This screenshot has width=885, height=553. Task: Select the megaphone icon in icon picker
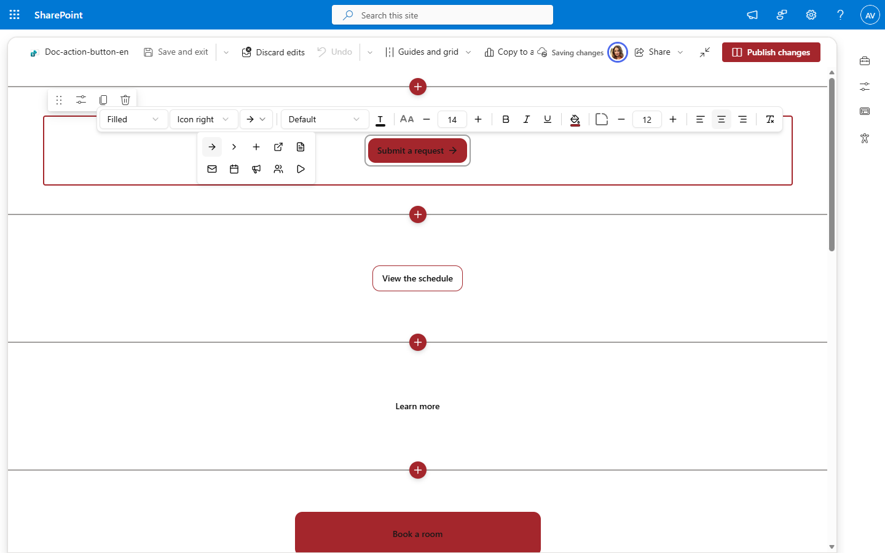pyautogui.click(x=256, y=169)
